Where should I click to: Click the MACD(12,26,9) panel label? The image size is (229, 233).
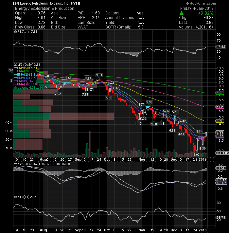pyautogui.click(x=29, y=164)
